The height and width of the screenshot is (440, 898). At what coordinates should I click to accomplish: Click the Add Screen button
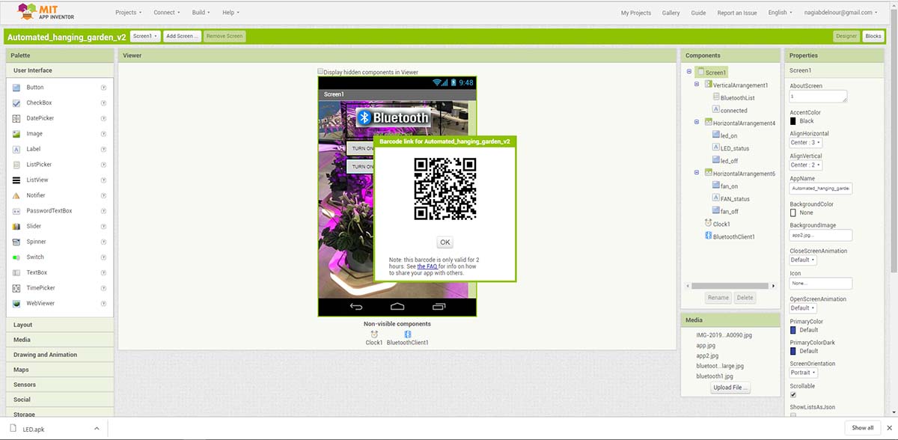183,36
